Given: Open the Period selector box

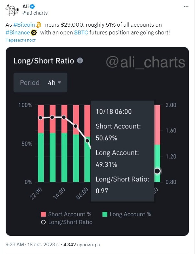Looking at the screenshot, I should 40,83.
